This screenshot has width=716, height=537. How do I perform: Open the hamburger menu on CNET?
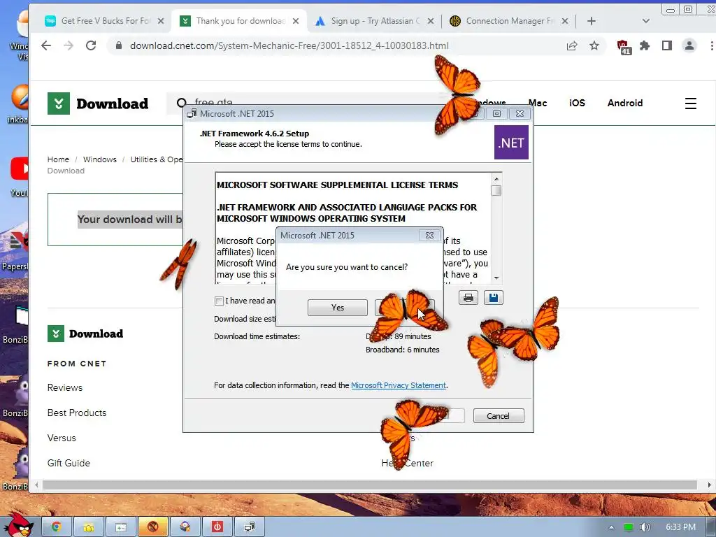click(690, 103)
